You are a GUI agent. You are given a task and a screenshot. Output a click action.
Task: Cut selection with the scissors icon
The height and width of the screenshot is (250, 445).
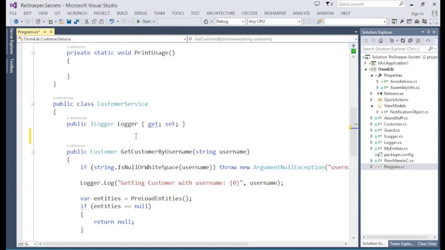coord(87,22)
